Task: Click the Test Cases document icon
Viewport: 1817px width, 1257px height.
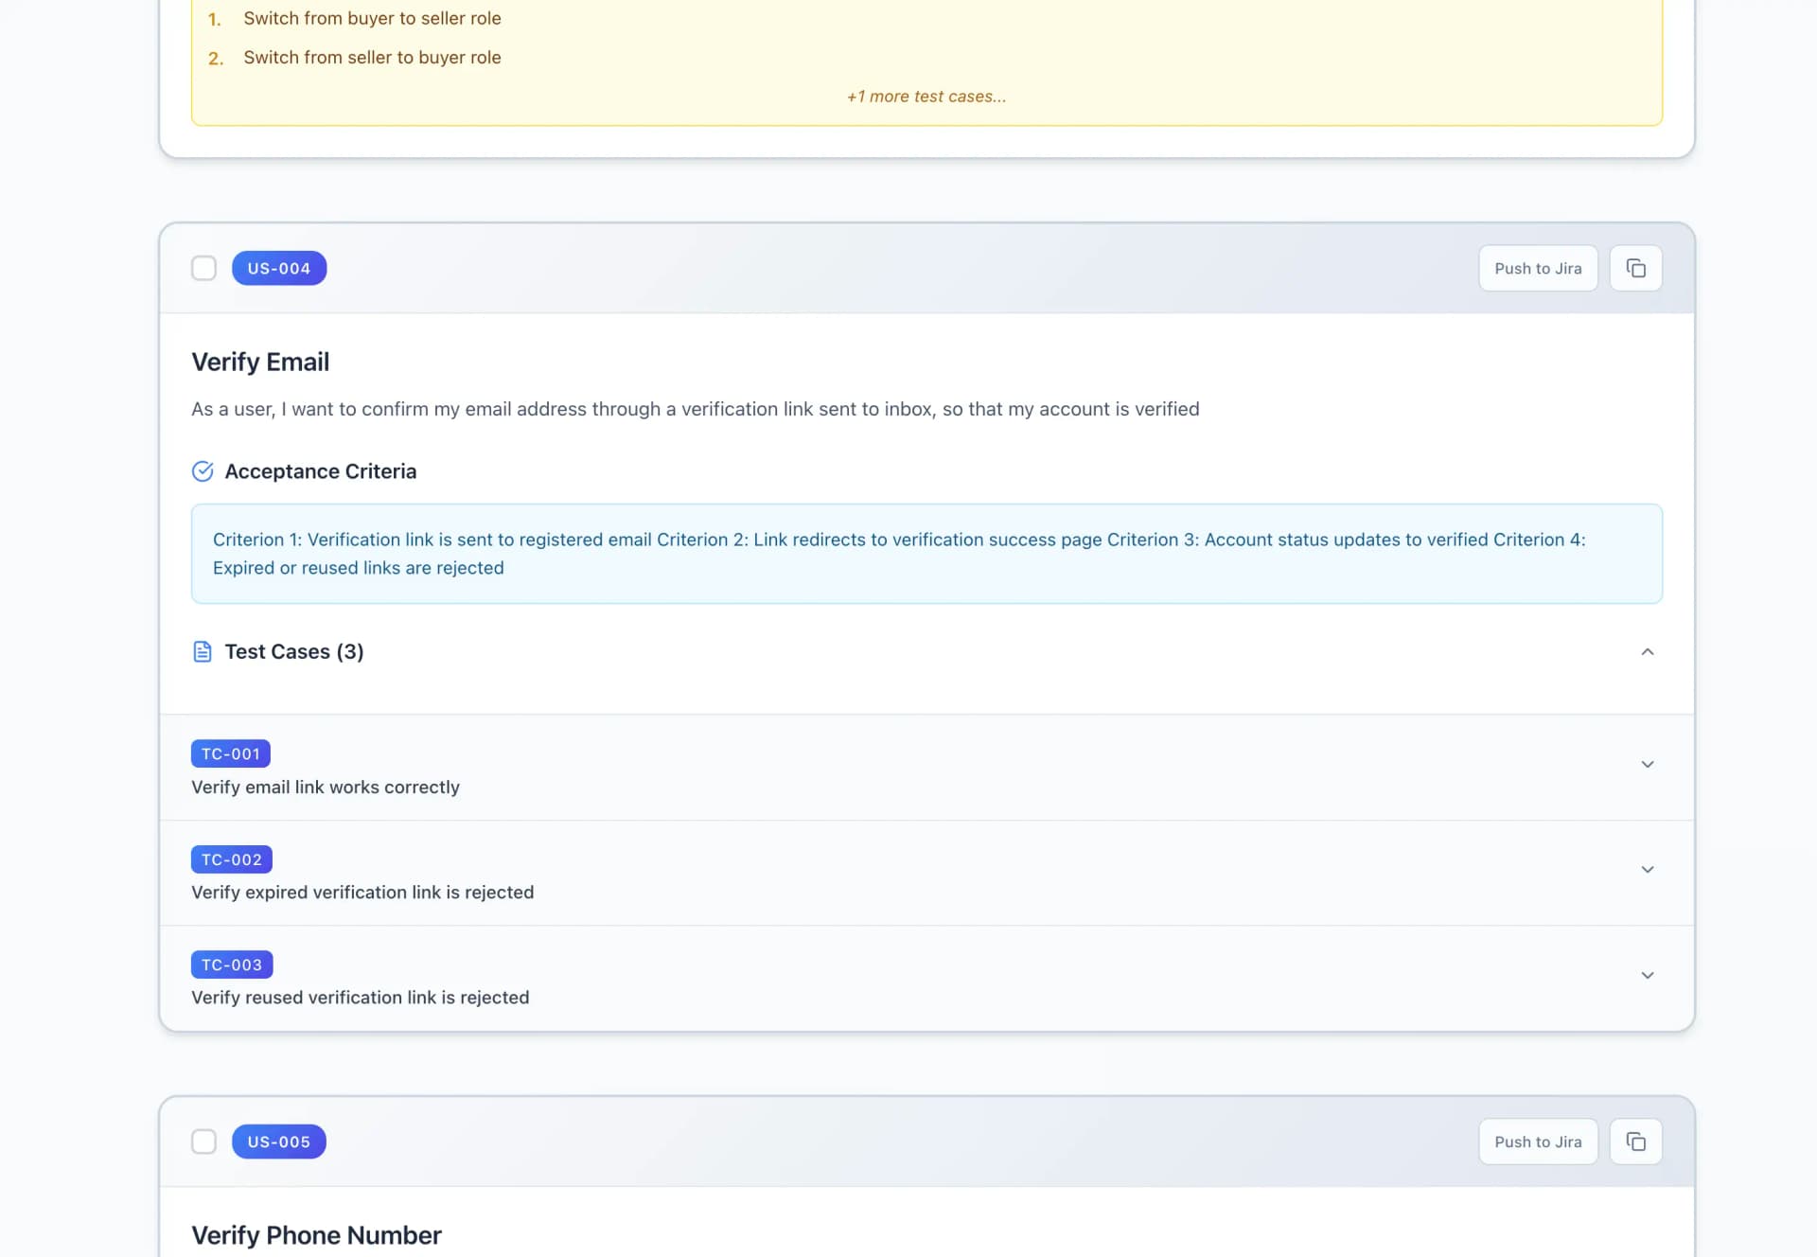Action: (203, 651)
